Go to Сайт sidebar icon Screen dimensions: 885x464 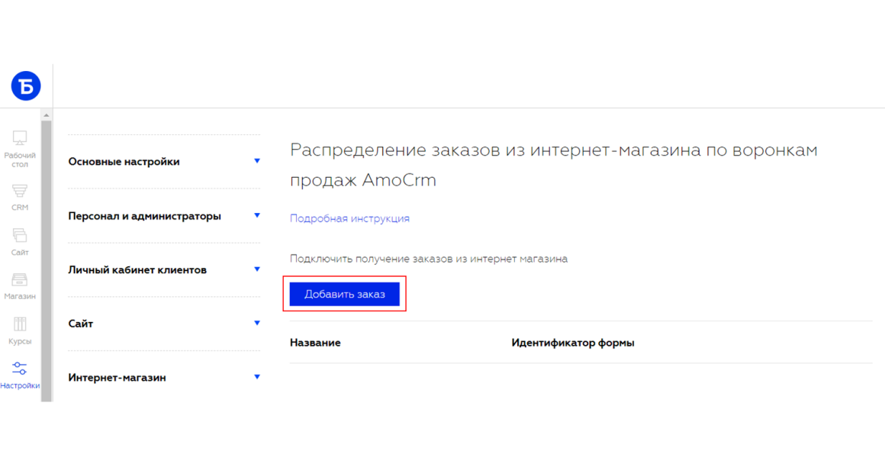point(20,242)
